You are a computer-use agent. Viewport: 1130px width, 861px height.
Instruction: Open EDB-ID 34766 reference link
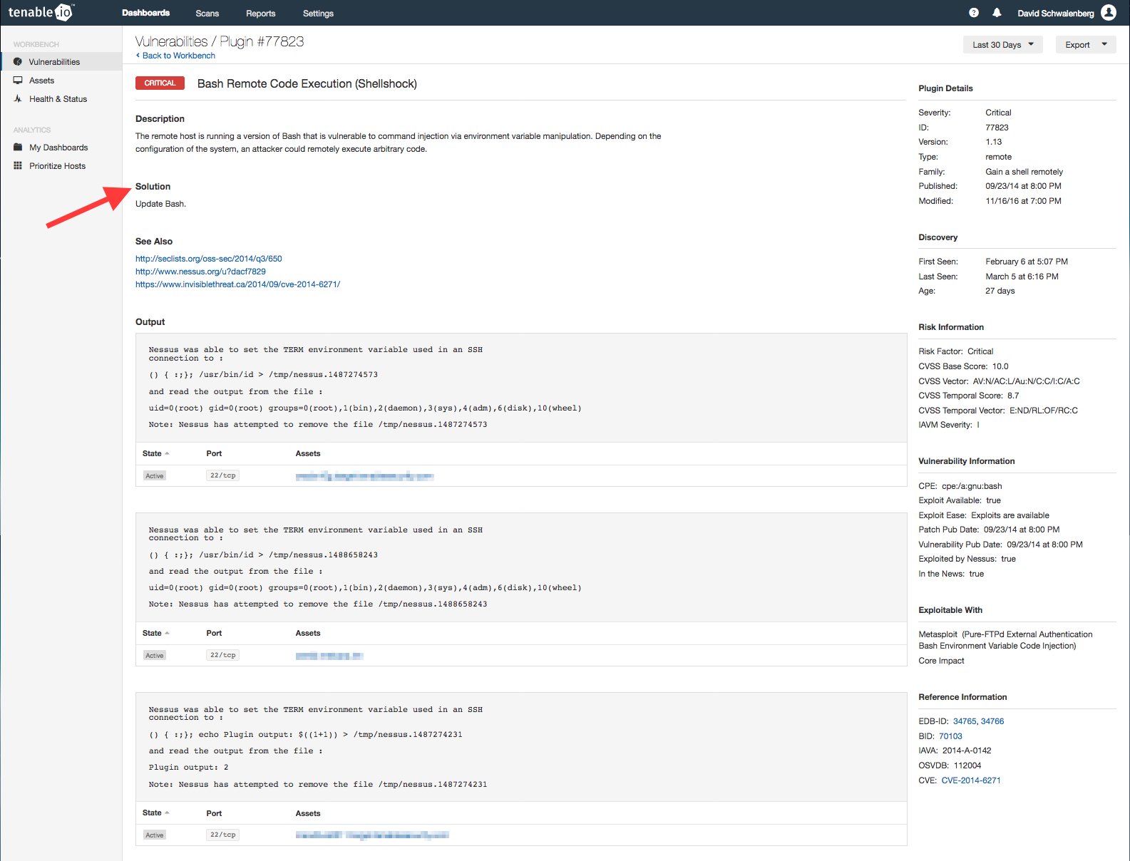992,721
